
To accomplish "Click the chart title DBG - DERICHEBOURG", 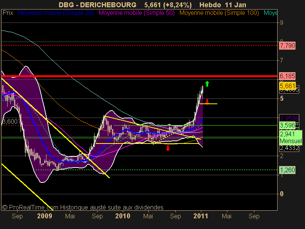I will click(98, 5).
